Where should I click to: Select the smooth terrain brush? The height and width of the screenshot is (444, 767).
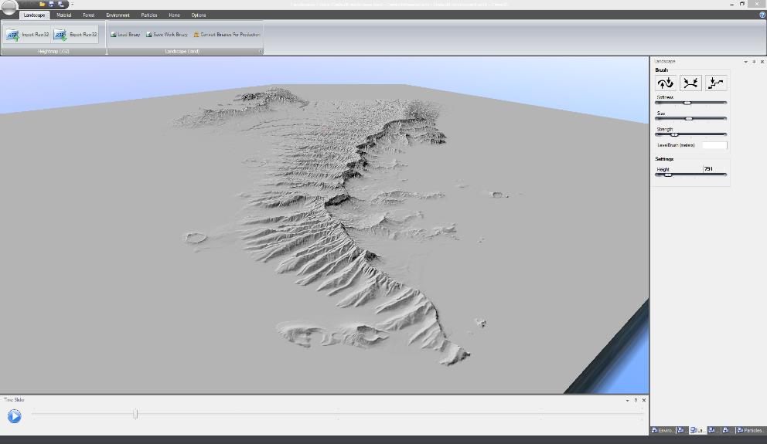(690, 83)
